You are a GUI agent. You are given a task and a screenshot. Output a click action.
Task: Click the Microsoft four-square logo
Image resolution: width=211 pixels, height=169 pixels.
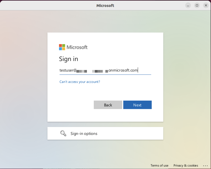(x=62, y=47)
